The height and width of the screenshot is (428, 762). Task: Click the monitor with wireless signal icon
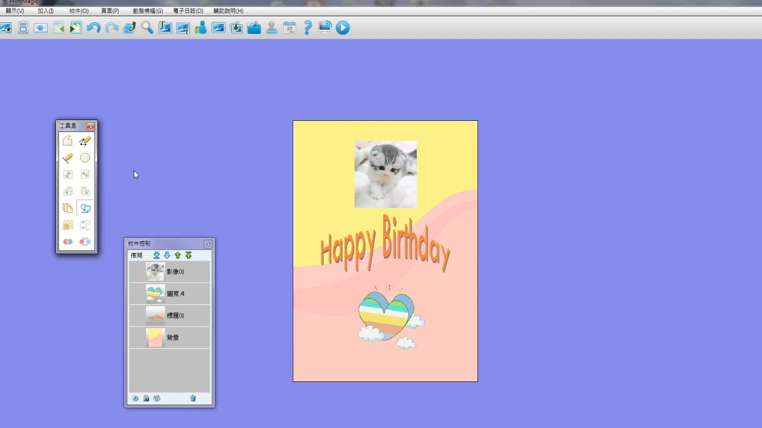coord(325,28)
